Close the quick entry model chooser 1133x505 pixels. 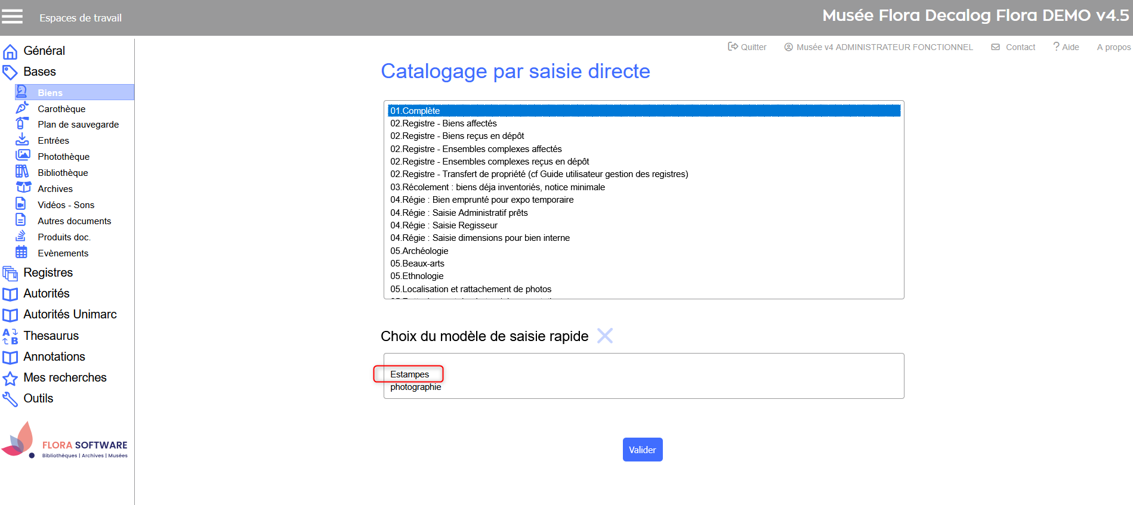604,336
